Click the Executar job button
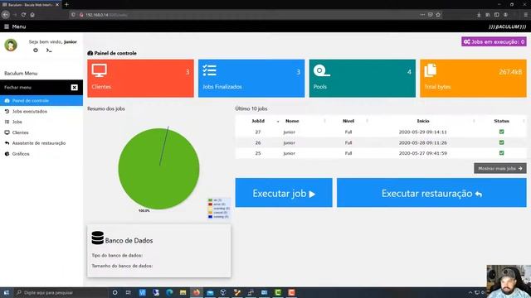Screen dimensions: 531x298 tap(284, 193)
